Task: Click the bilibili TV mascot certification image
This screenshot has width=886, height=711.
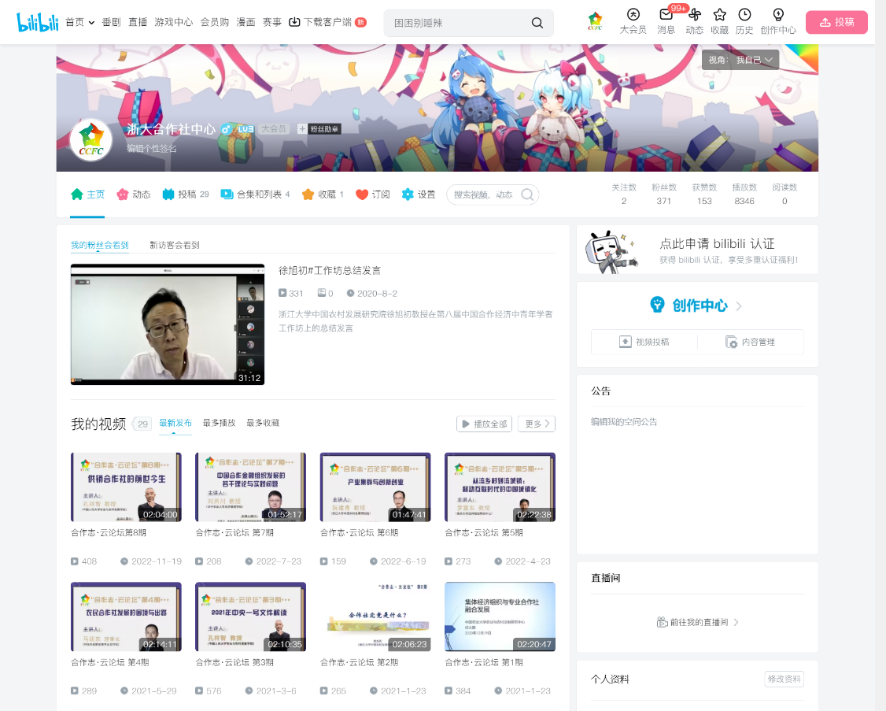Action: click(612, 252)
